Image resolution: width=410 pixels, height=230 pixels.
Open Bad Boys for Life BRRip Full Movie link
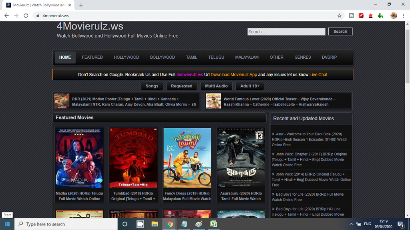click(x=307, y=197)
